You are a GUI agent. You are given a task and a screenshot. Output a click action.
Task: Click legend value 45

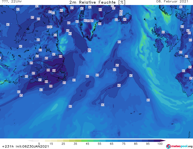87,144
